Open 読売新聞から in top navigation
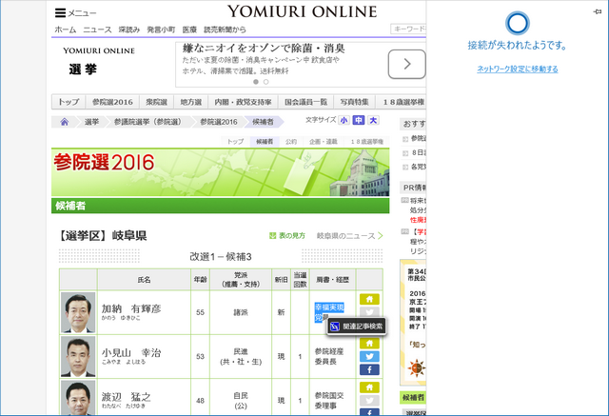The width and height of the screenshot is (609, 416). [225, 30]
